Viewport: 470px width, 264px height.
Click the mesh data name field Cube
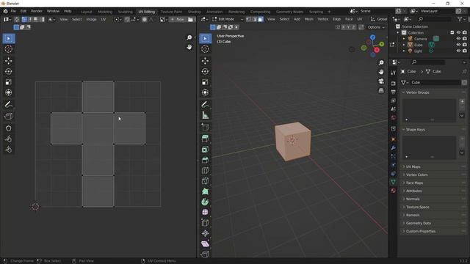(x=435, y=82)
